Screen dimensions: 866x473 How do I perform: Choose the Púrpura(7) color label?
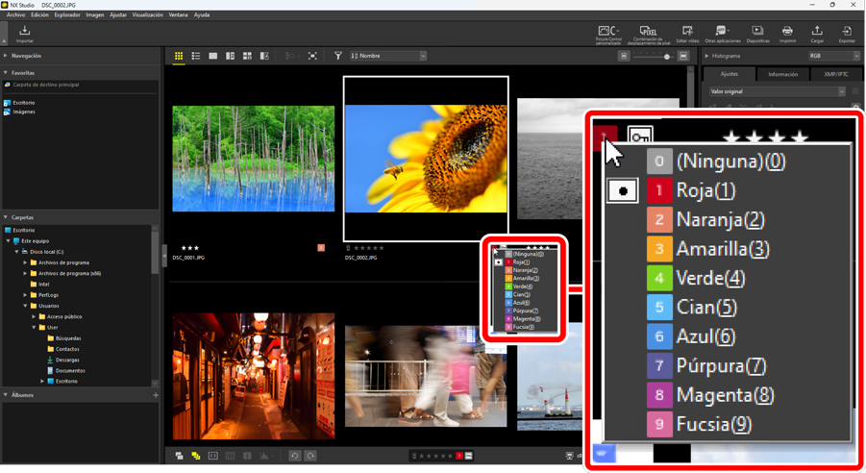point(720,366)
